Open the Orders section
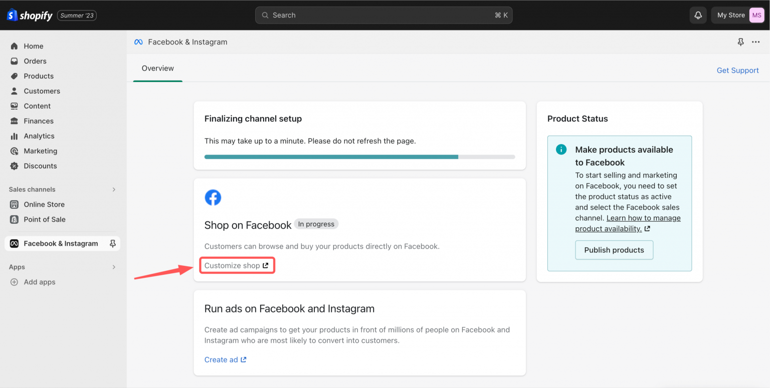The width and height of the screenshot is (770, 388). click(35, 61)
